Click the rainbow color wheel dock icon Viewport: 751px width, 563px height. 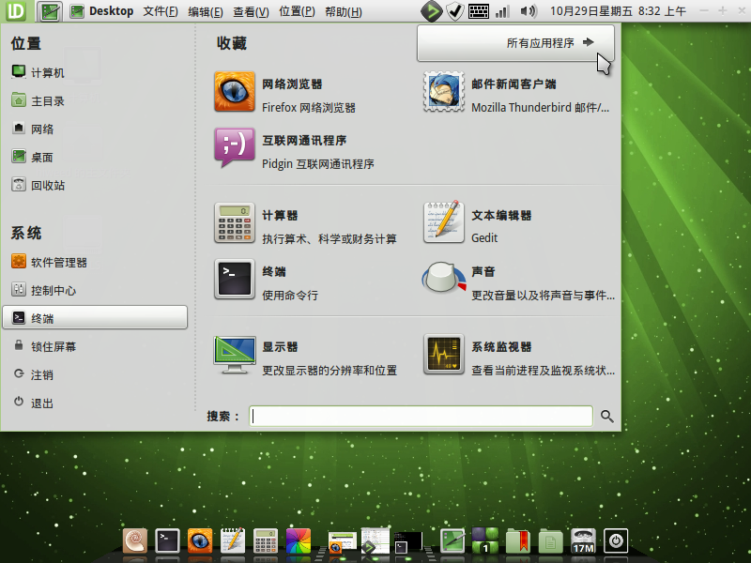298,541
